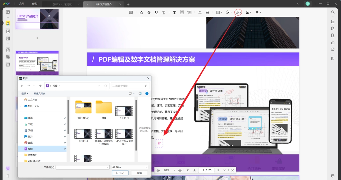This screenshot has height=180, width=341.
Task: Open the All Files type dropdown
Action: coord(130,167)
